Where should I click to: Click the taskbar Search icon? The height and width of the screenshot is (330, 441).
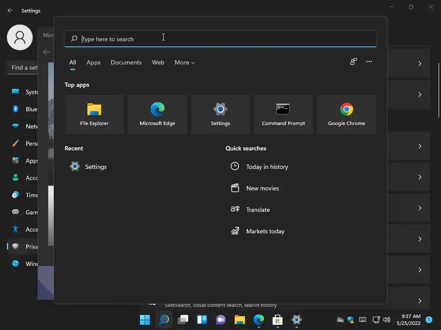point(164,320)
